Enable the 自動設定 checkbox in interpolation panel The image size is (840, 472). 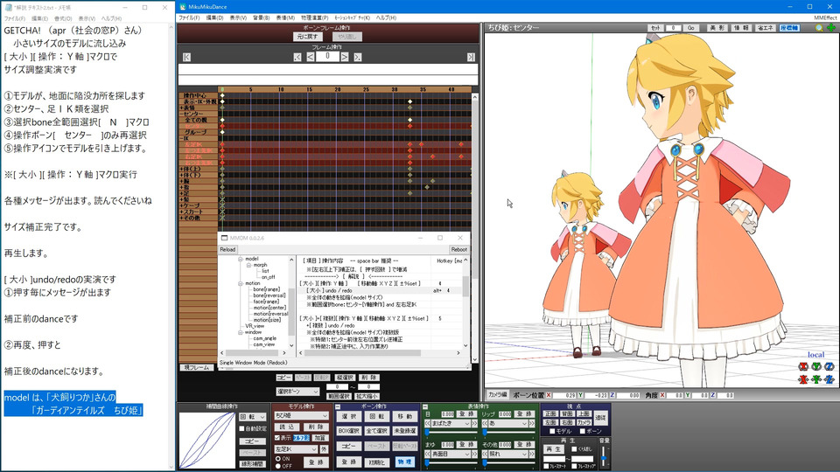coord(242,429)
